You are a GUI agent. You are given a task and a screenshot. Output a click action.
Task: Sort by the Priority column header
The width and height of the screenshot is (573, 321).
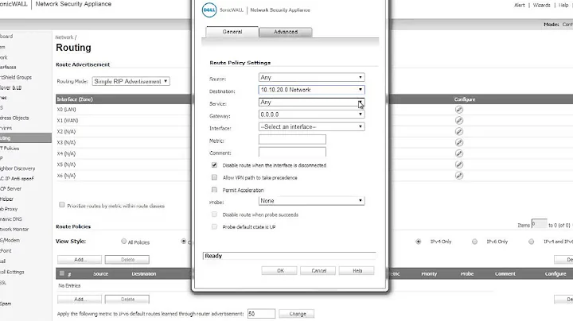point(429,273)
